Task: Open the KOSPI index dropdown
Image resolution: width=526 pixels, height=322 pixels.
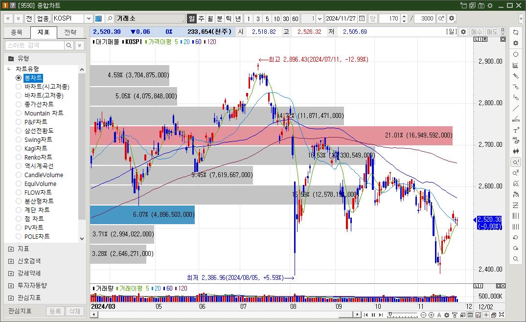Action: [x=89, y=19]
